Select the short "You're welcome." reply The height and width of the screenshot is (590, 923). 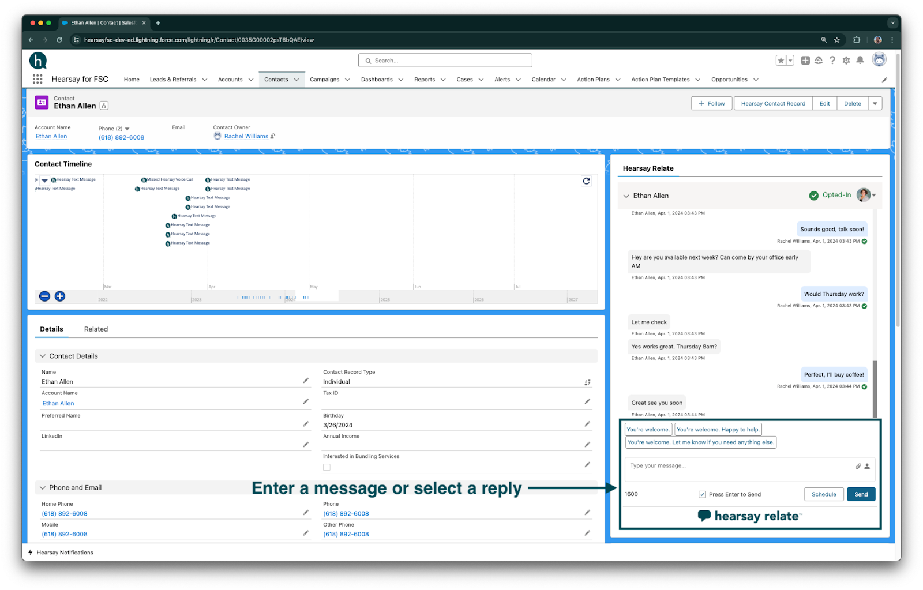pyautogui.click(x=648, y=429)
